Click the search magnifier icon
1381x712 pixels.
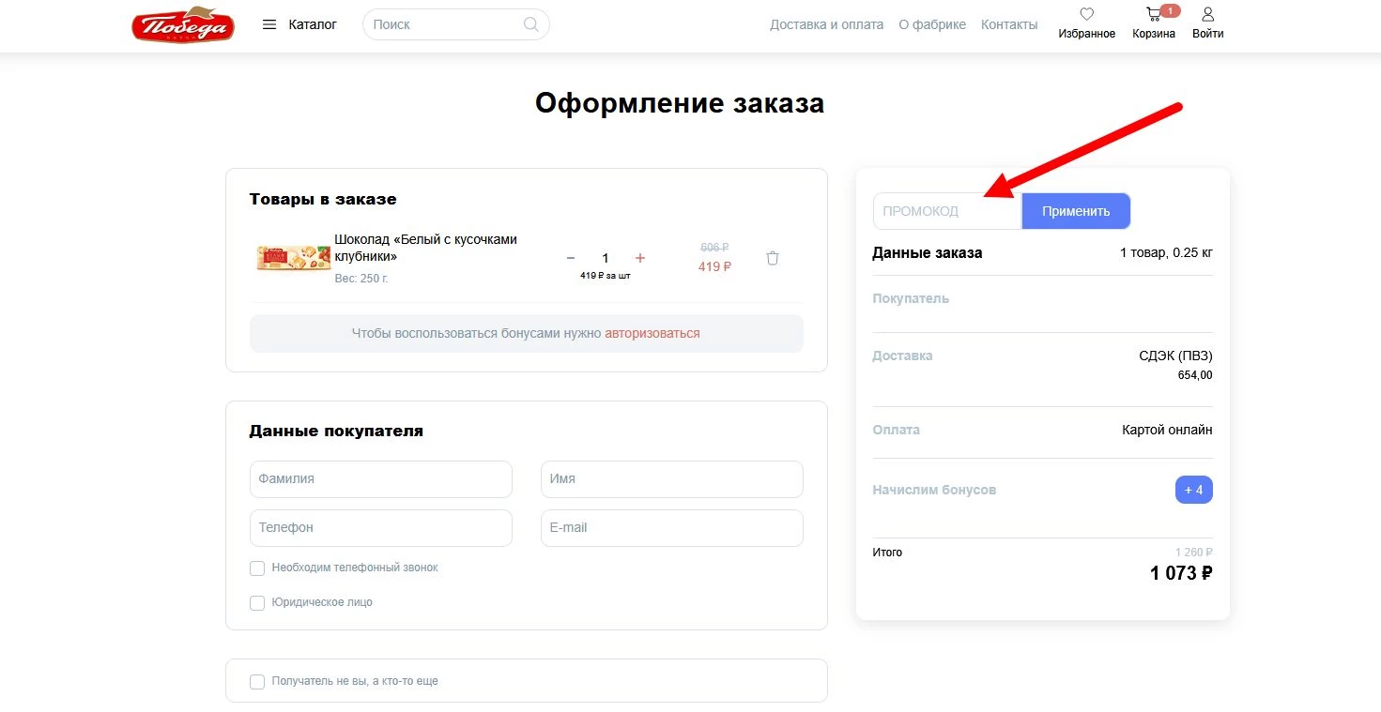pos(530,23)
